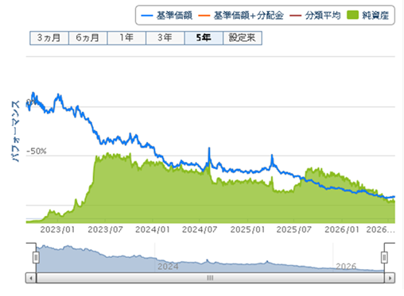Click the 2024/01 axis label
The image size is (404, 296).
point(153,229)
